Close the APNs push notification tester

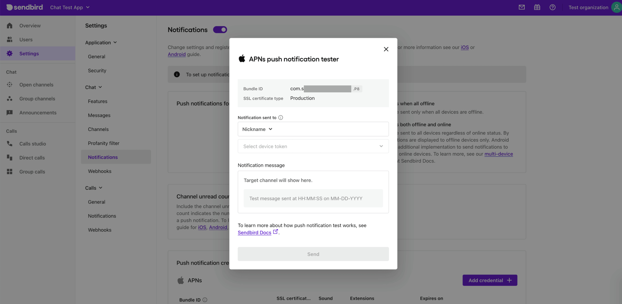click(x=386, y=49)
